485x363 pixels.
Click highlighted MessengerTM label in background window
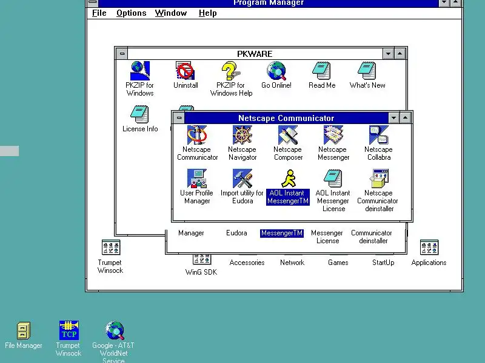(282, 233)
